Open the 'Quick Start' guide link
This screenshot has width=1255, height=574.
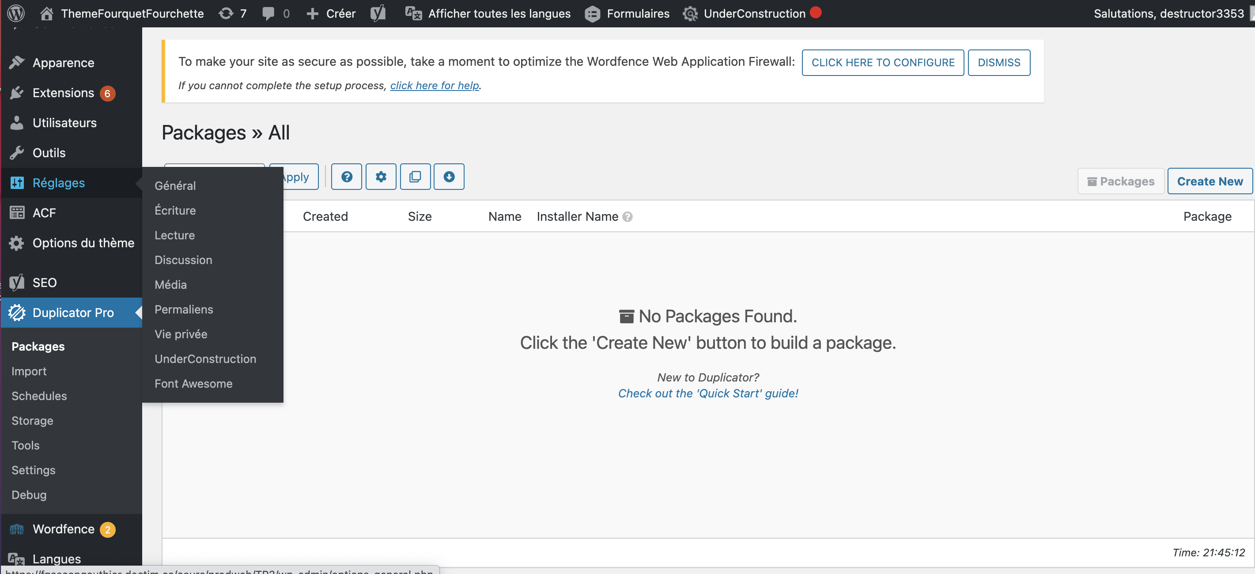pos(708,393)
